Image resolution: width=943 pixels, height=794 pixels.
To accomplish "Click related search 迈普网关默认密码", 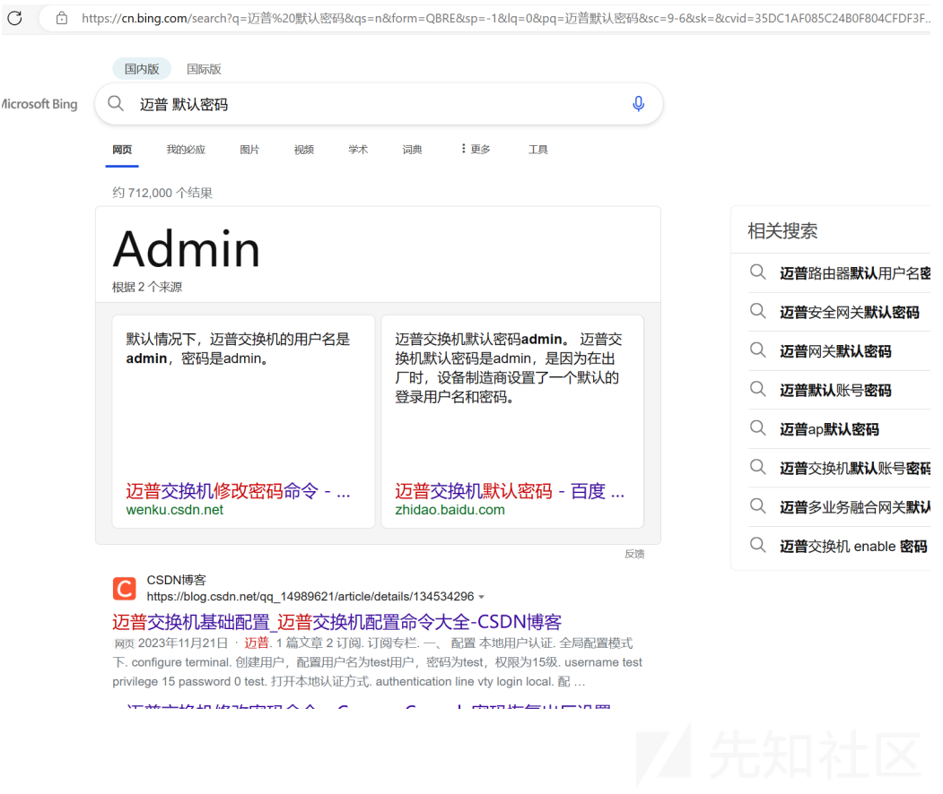I will (835, 351).
